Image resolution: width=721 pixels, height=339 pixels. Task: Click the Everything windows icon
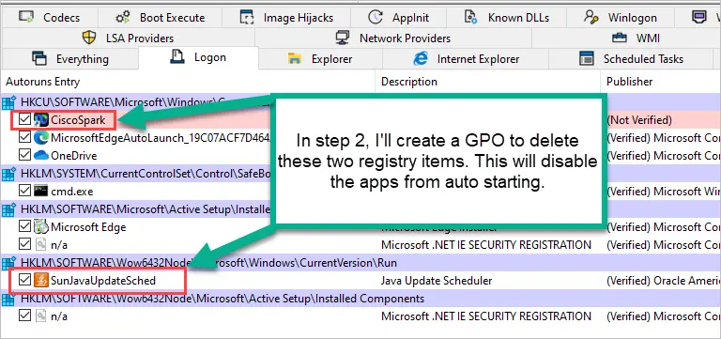39,58
